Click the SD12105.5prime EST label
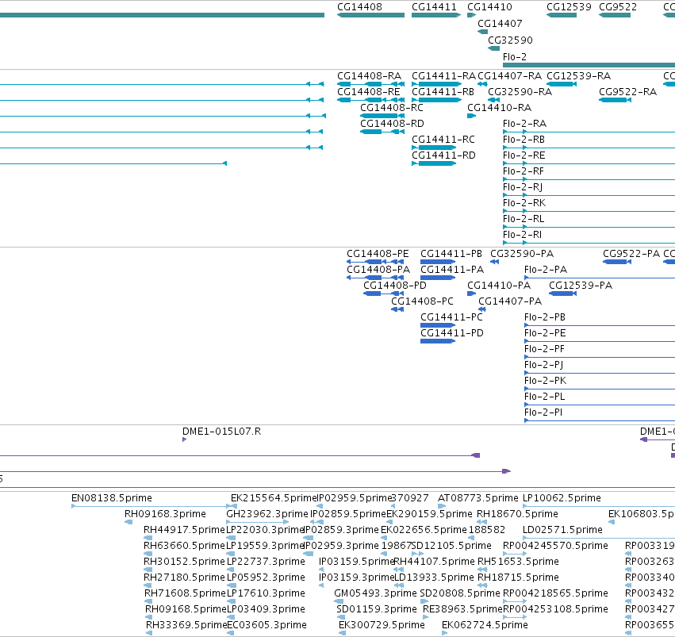The width and height of the screenshot is (675, 637). point(451,547)
